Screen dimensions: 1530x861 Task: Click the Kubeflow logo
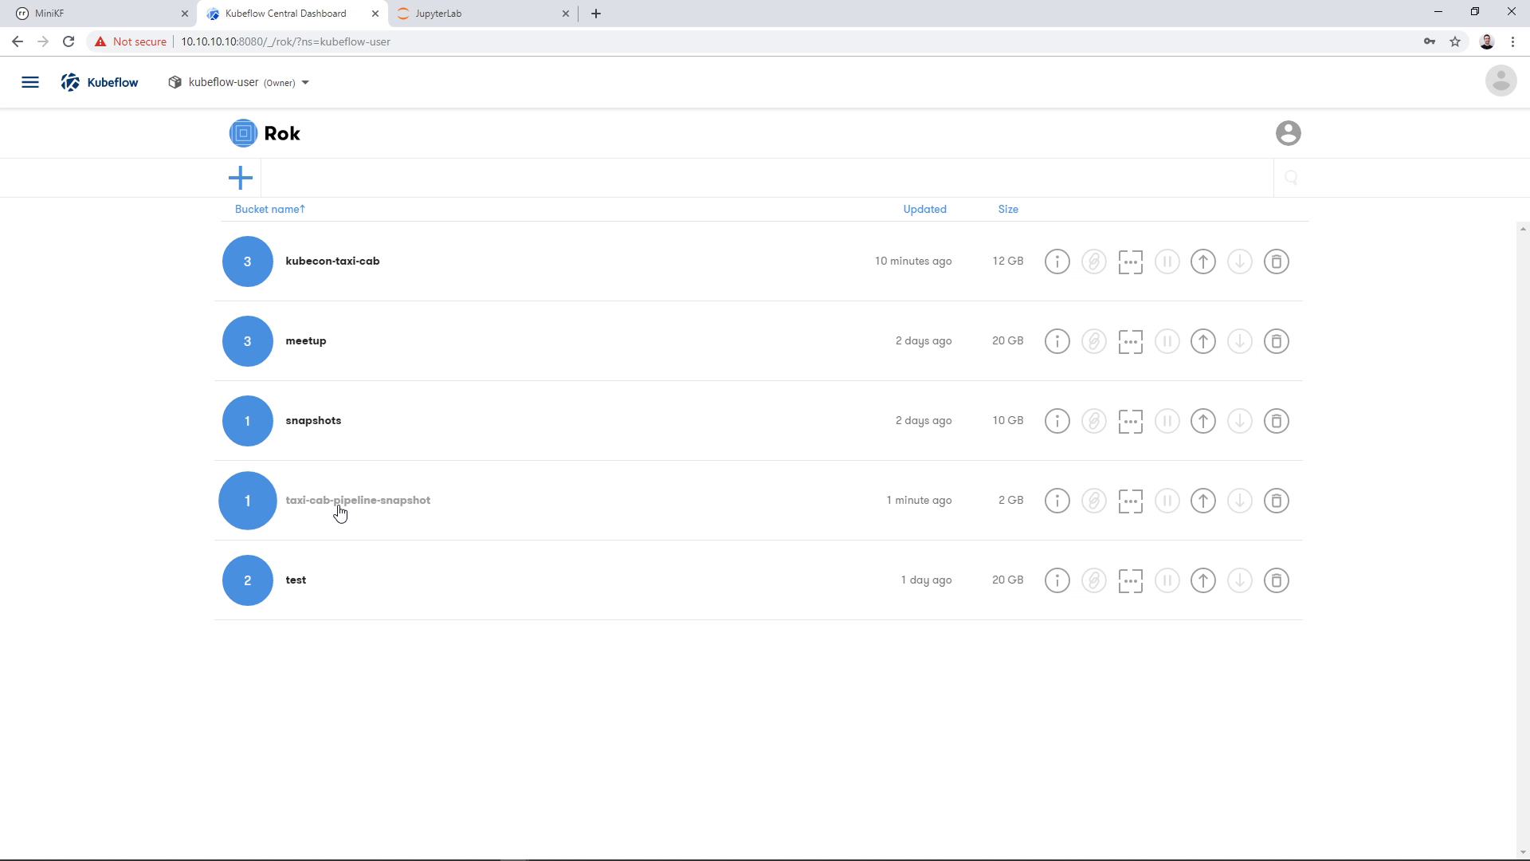(100, 82)
